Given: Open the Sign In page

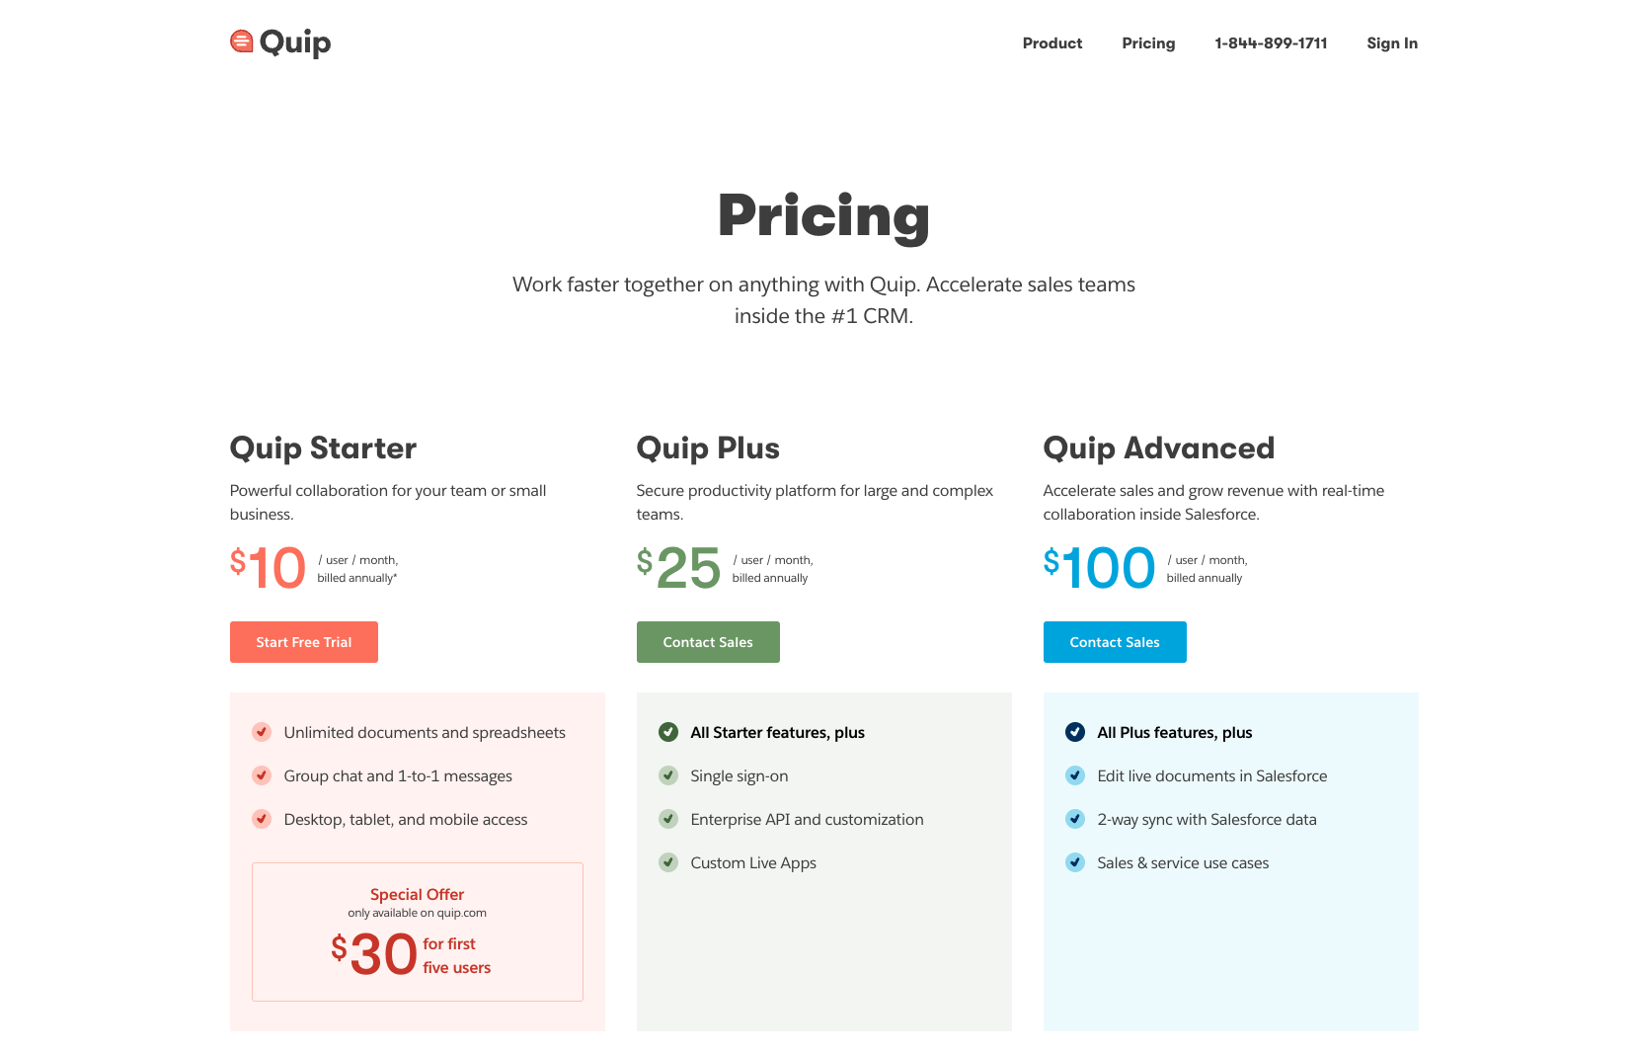Looking at the screenshot, I should point(1392,43).
